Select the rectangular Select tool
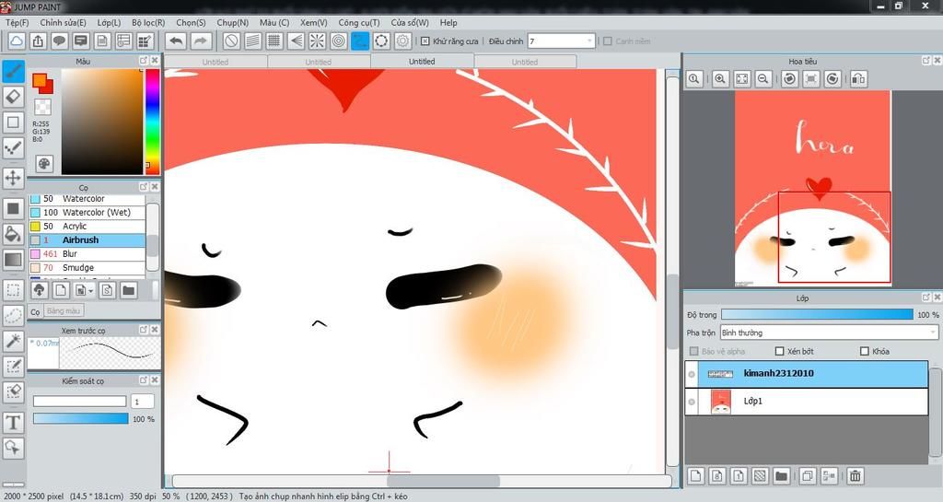 coord(13,290)
